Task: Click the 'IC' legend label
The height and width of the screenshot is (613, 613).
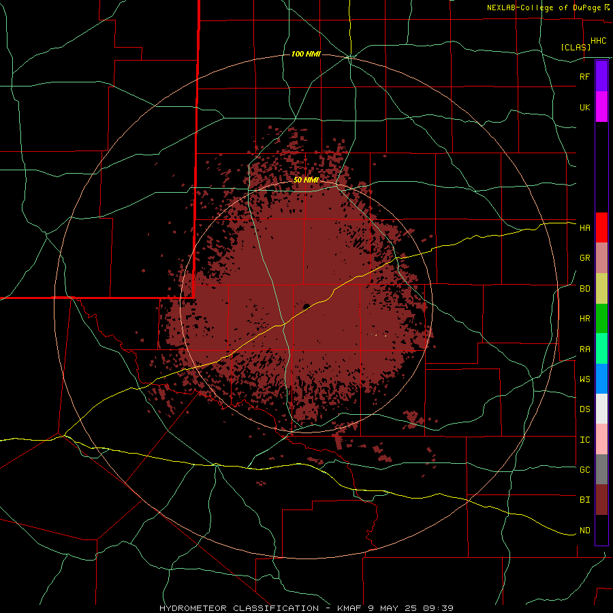Action: (584, 440)
